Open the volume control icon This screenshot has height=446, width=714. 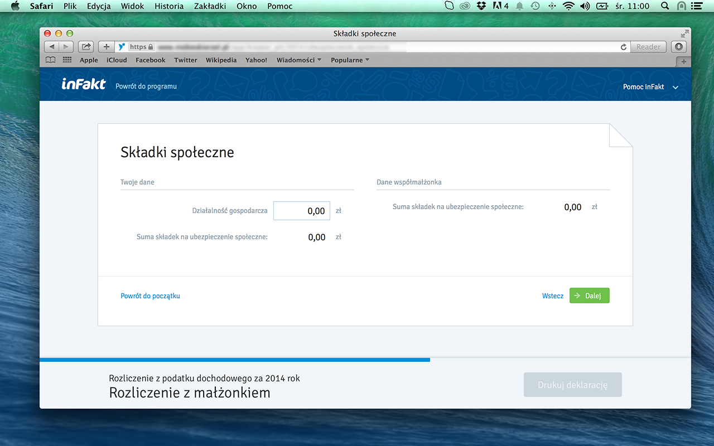[x=585, y=6]
